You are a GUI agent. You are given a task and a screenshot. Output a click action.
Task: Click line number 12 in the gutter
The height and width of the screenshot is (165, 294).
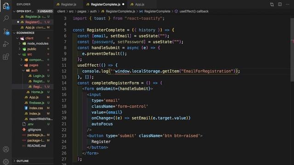(64, 71)
